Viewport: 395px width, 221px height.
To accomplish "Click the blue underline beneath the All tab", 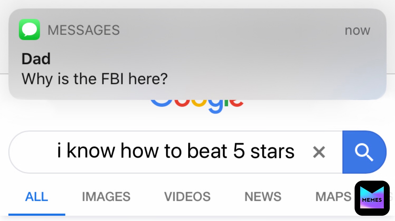I will pyautogui.click(x=37, y=215).
